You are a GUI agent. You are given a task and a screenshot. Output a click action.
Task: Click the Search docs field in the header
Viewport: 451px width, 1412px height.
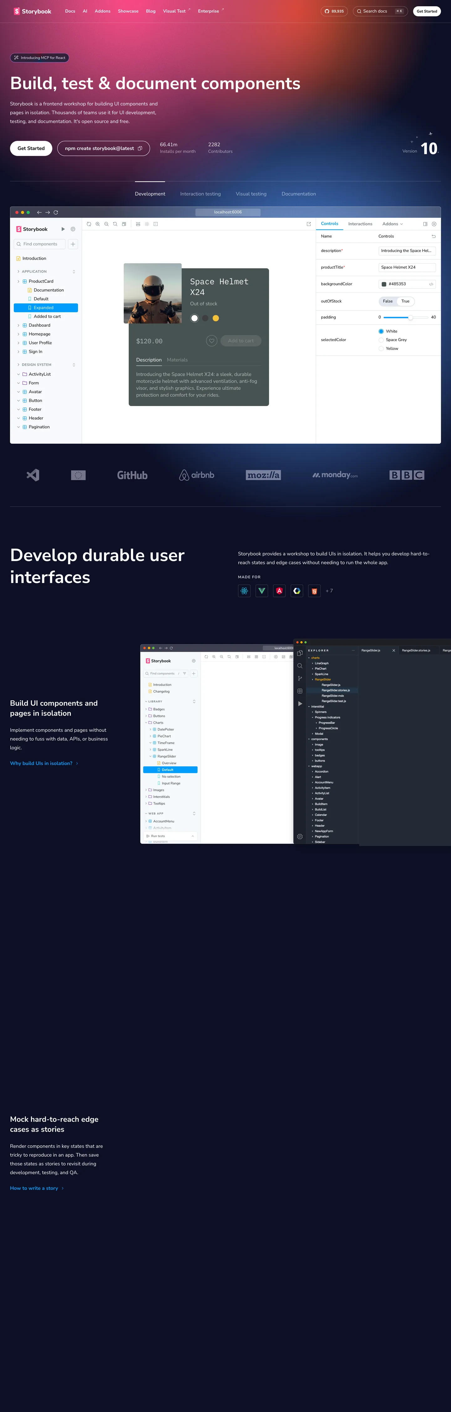point(381,11)
